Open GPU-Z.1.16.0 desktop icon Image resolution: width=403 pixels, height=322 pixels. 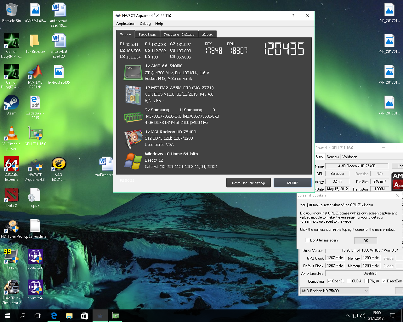tap(35, 136)
